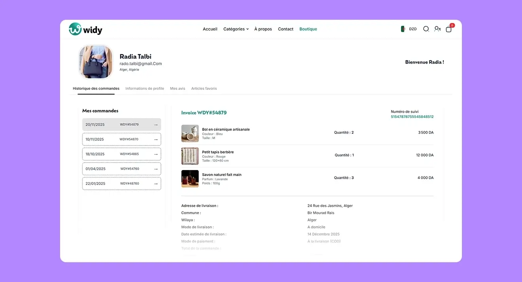Click the Invoice WDY#54879 heading
Viewport: 522px width, 282px height.
click(204, 113)
